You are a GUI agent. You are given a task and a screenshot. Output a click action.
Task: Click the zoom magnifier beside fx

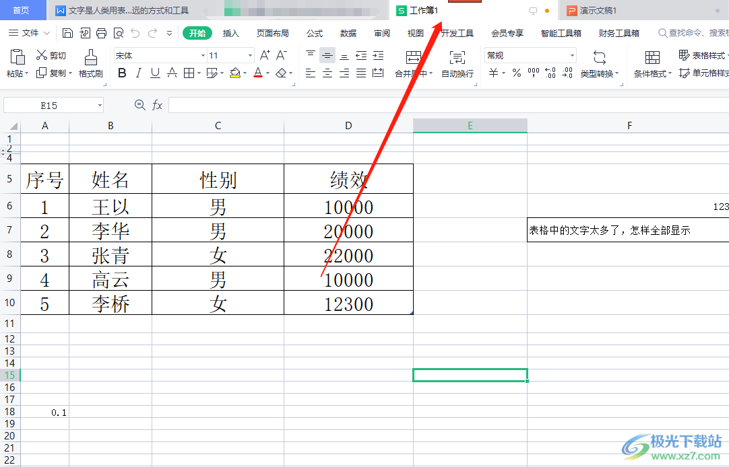139,105
